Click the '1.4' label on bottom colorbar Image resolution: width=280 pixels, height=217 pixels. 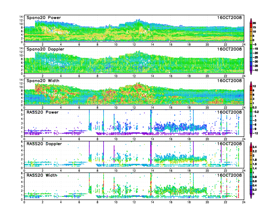pyautogui.click(x=255, y=168)
